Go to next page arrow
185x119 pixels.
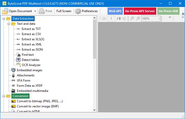[124, 19]
